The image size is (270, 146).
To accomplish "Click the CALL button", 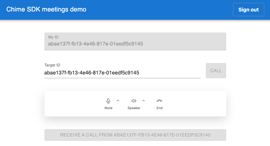I will [x=216, y=71].
